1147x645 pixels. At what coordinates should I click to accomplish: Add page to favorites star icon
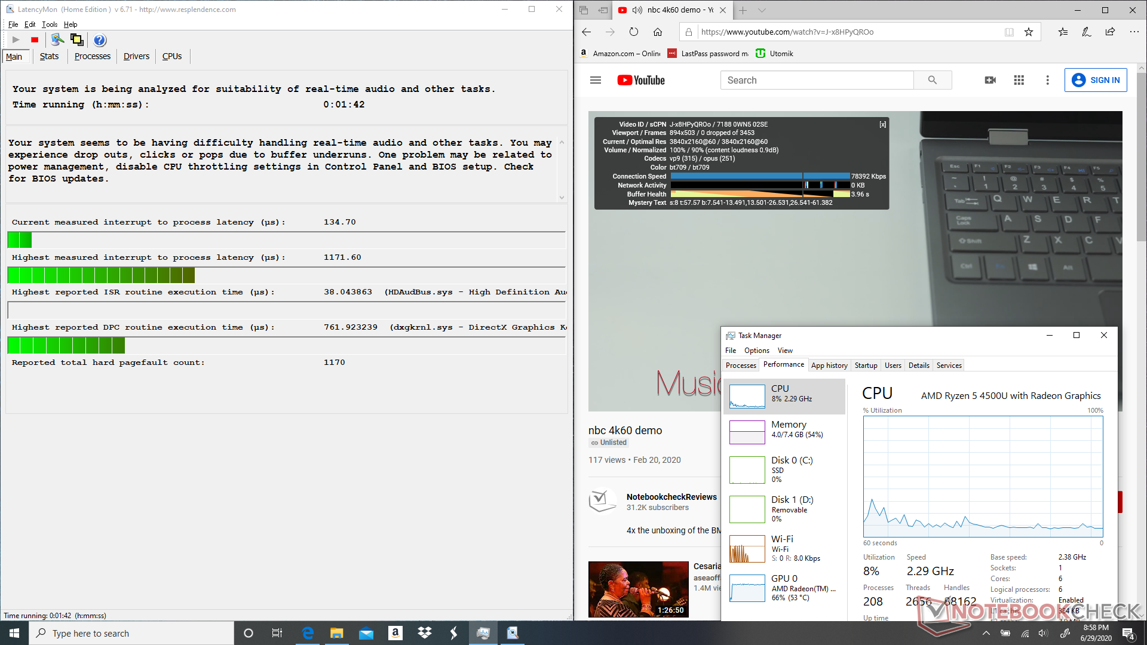1029,32
